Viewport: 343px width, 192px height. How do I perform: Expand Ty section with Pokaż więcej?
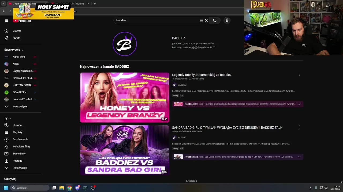(x=21, y=168)
